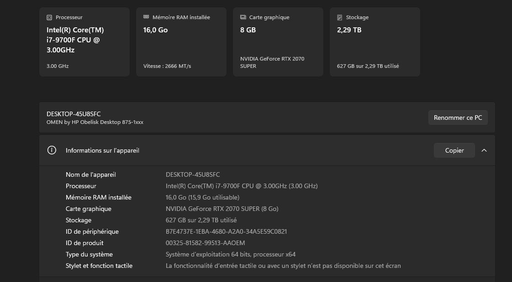512x282 pixels.
Task: Click the 627 GB sur 2,29 TB utilisé card subtitle
Action: (x=368, y=66)
